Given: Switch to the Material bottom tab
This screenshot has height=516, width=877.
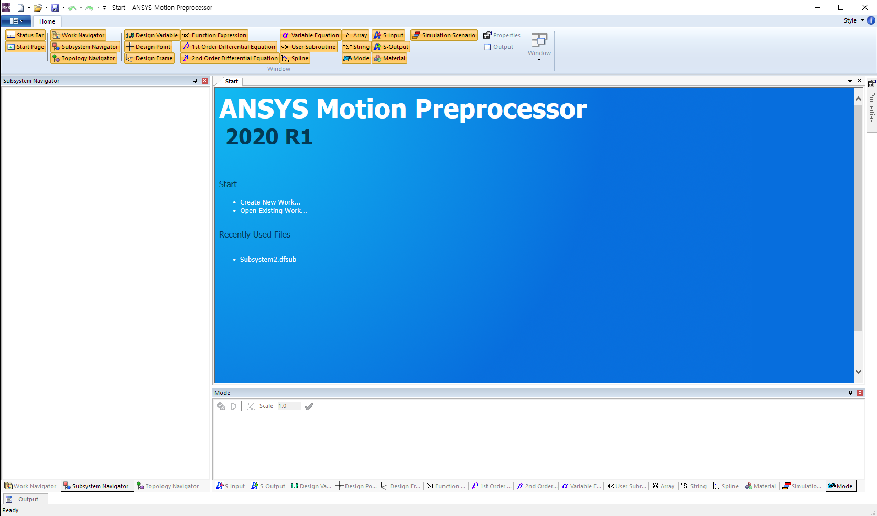Looking at the screenshot, I should pyautogui.click(x=761, y=486).
